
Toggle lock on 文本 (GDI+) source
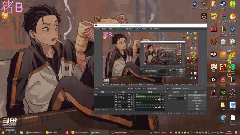click(x=132, y=95)
